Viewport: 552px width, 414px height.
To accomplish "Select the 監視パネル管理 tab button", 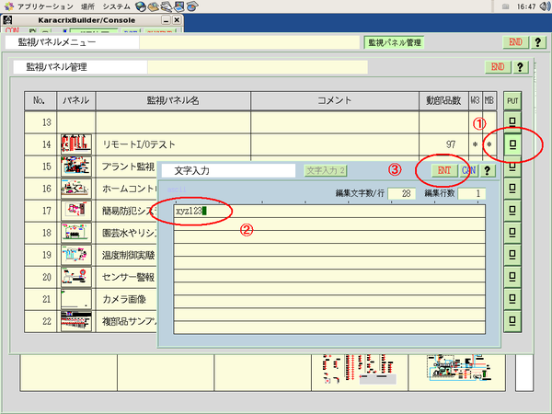I will click(x=394, y=42).
